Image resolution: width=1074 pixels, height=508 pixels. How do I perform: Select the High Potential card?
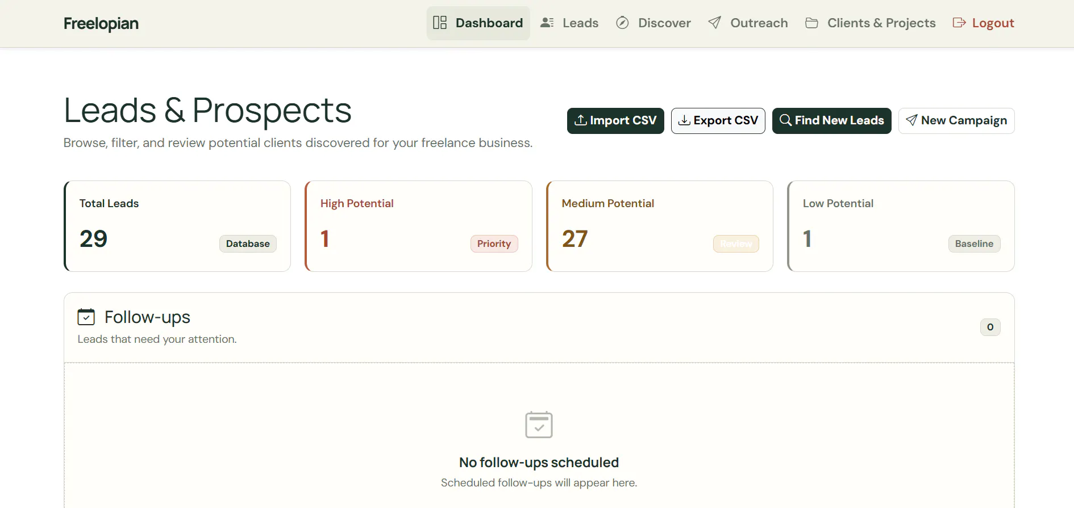[419, 226]
